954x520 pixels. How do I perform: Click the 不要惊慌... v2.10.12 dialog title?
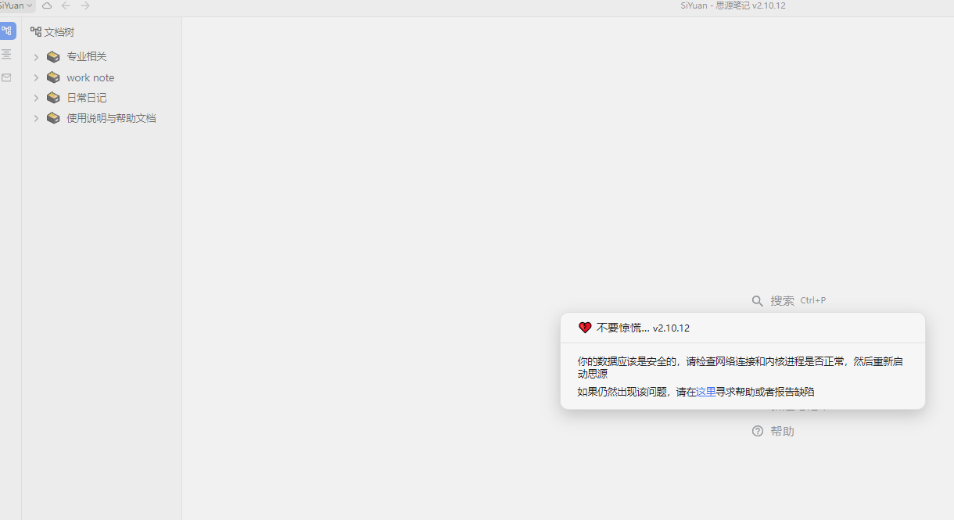[x=643, y=328]
